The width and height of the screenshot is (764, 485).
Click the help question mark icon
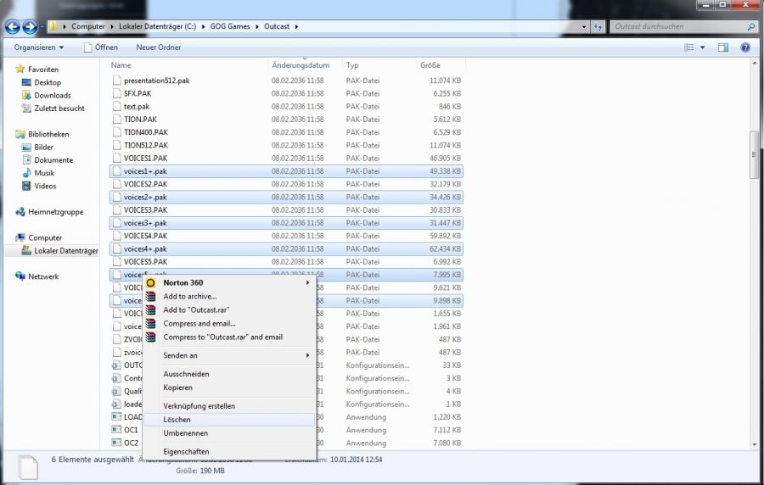point(744,47)
